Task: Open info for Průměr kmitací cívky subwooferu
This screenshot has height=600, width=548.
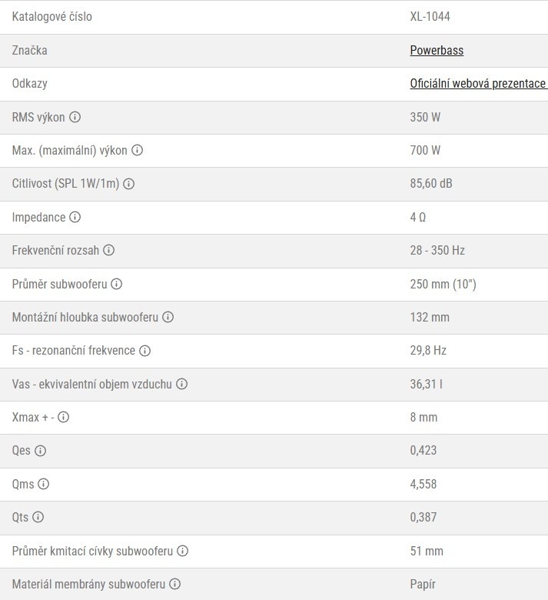Action: pyautogui.click(x=183, y=551)
